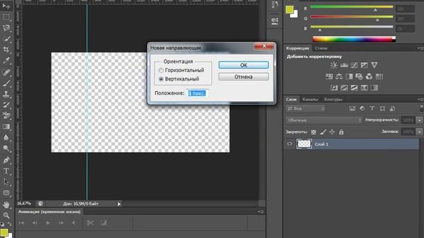Add a Posterize adjustment
Screen dimensions: 424x238
pos(344,88)
